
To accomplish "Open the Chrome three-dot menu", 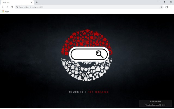I will pyautogui.click(x=171, y=7).
